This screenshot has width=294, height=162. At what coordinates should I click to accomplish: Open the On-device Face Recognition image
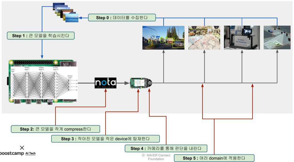[242, 38]
